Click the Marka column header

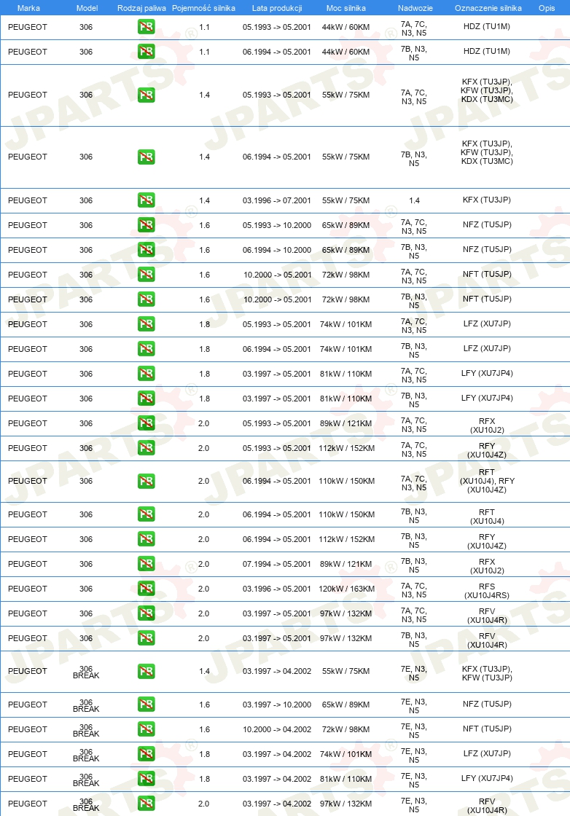click(x=28, y=8)
